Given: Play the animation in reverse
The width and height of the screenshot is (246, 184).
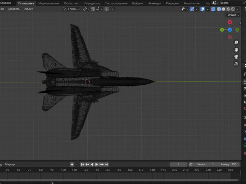Looking at the screenshot, I should click(x=92, y=164).
